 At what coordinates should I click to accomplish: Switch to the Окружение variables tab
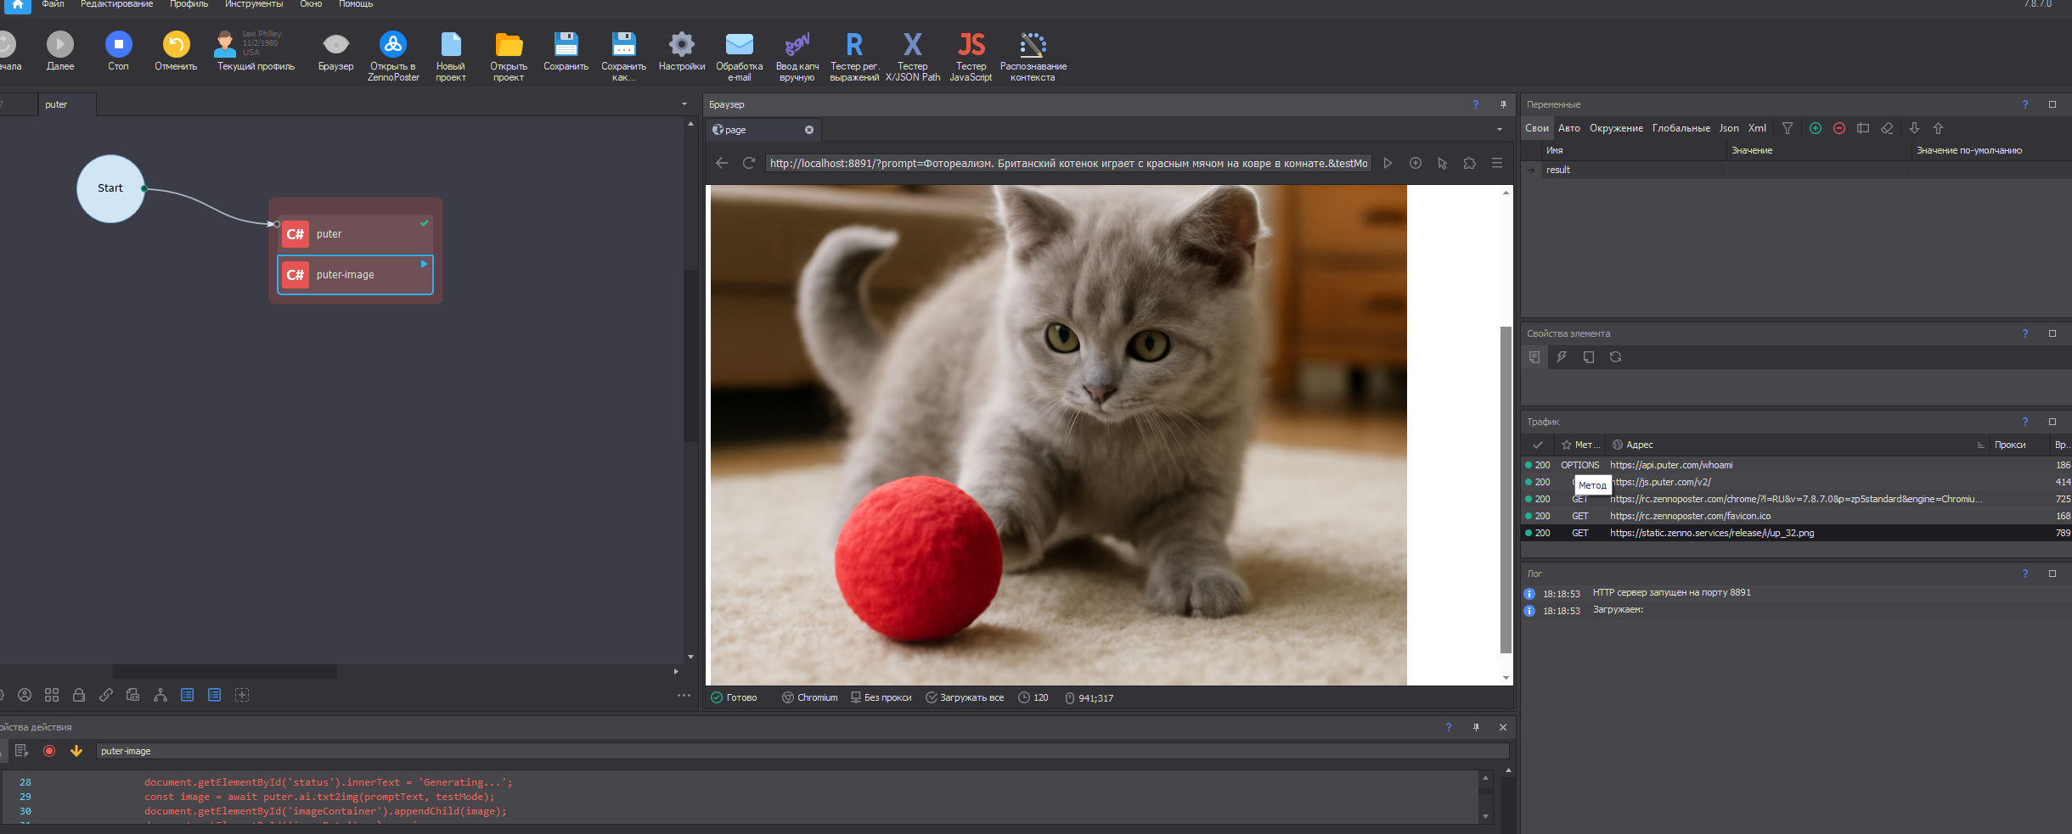(1616, 128)
